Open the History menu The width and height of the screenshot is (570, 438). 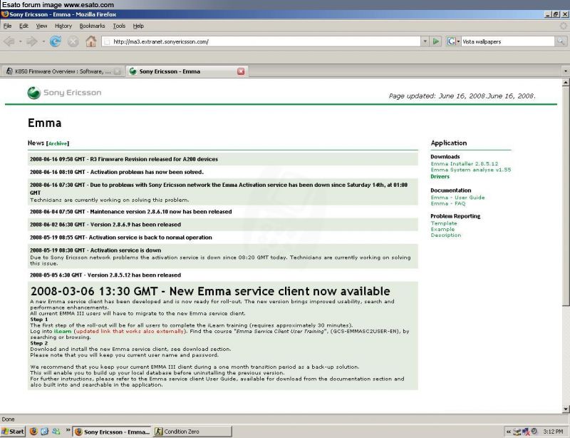click(x=63, y=26)
